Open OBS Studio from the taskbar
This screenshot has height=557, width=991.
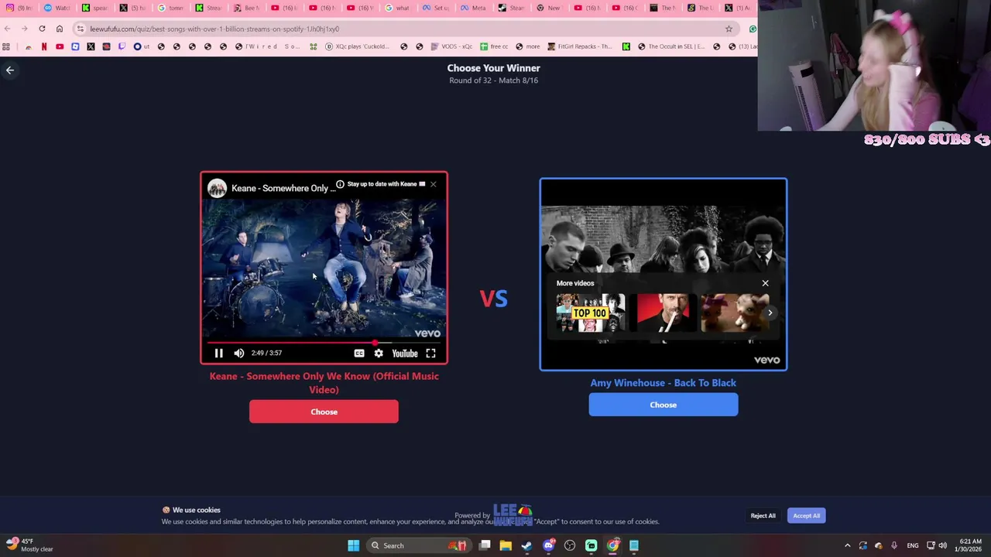tap(570, 545)
